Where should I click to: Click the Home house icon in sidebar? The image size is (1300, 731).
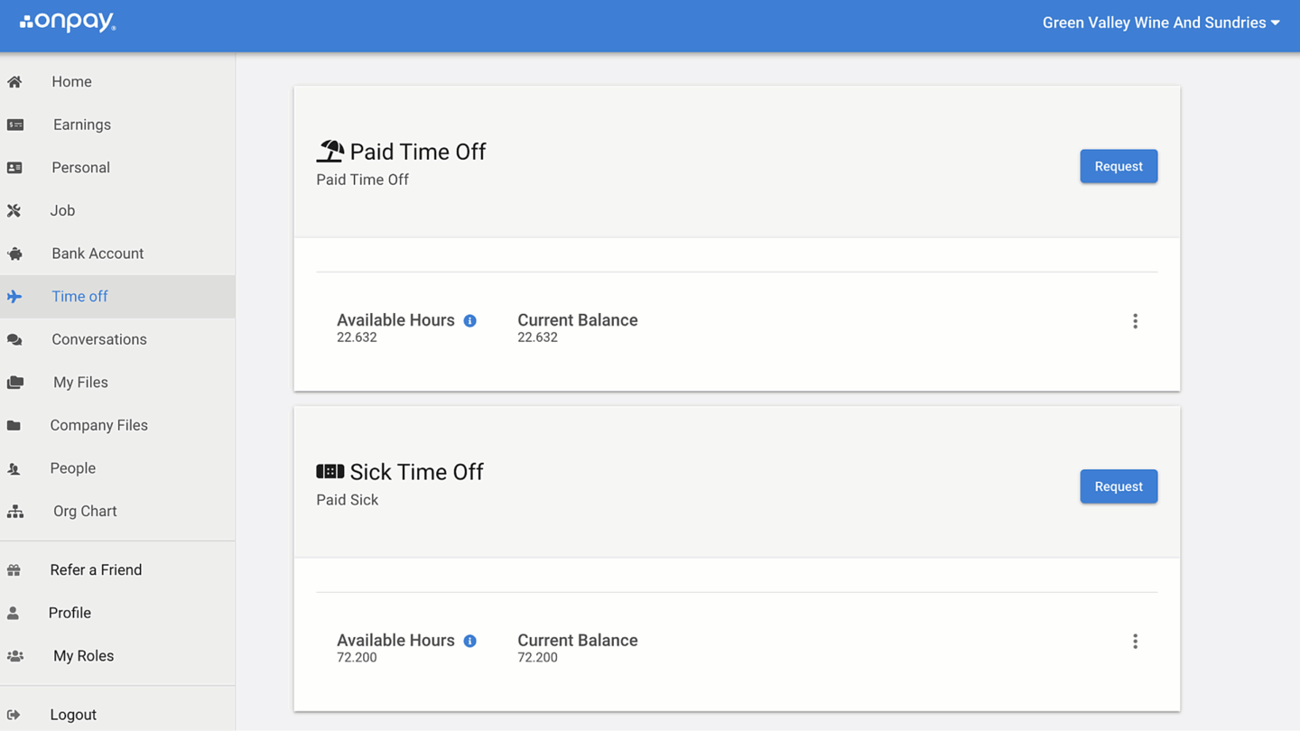(x=14, y=81)
